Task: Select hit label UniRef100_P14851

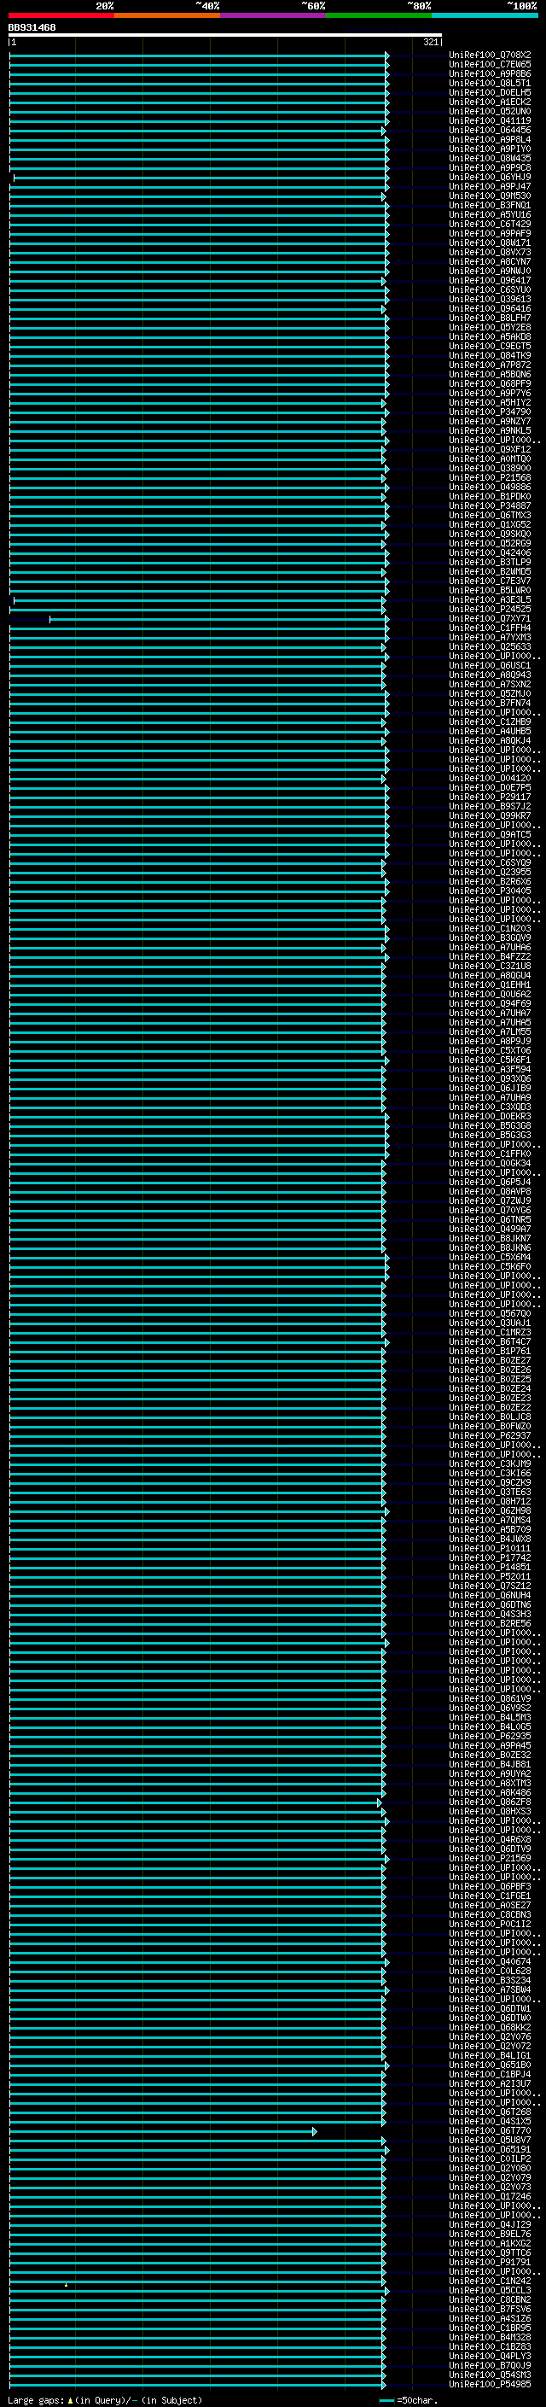Action: click(x=490, y=1567)
